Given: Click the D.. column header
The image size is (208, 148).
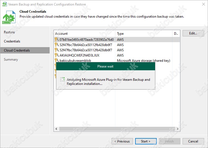Looking at the screenshot, I should tap(176, 34).
